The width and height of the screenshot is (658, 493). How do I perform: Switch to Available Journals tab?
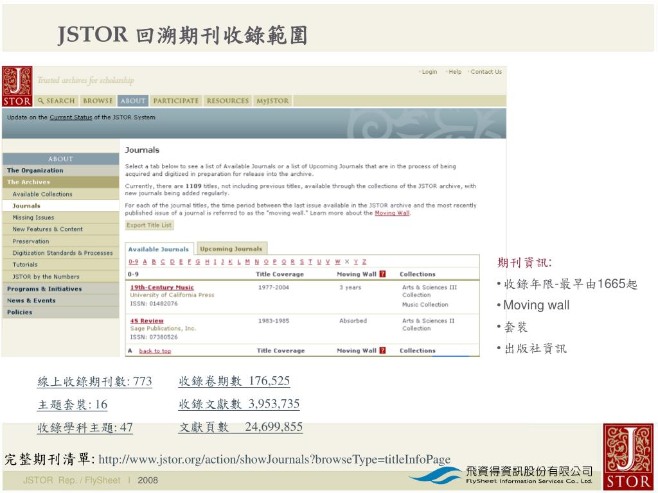159,249
